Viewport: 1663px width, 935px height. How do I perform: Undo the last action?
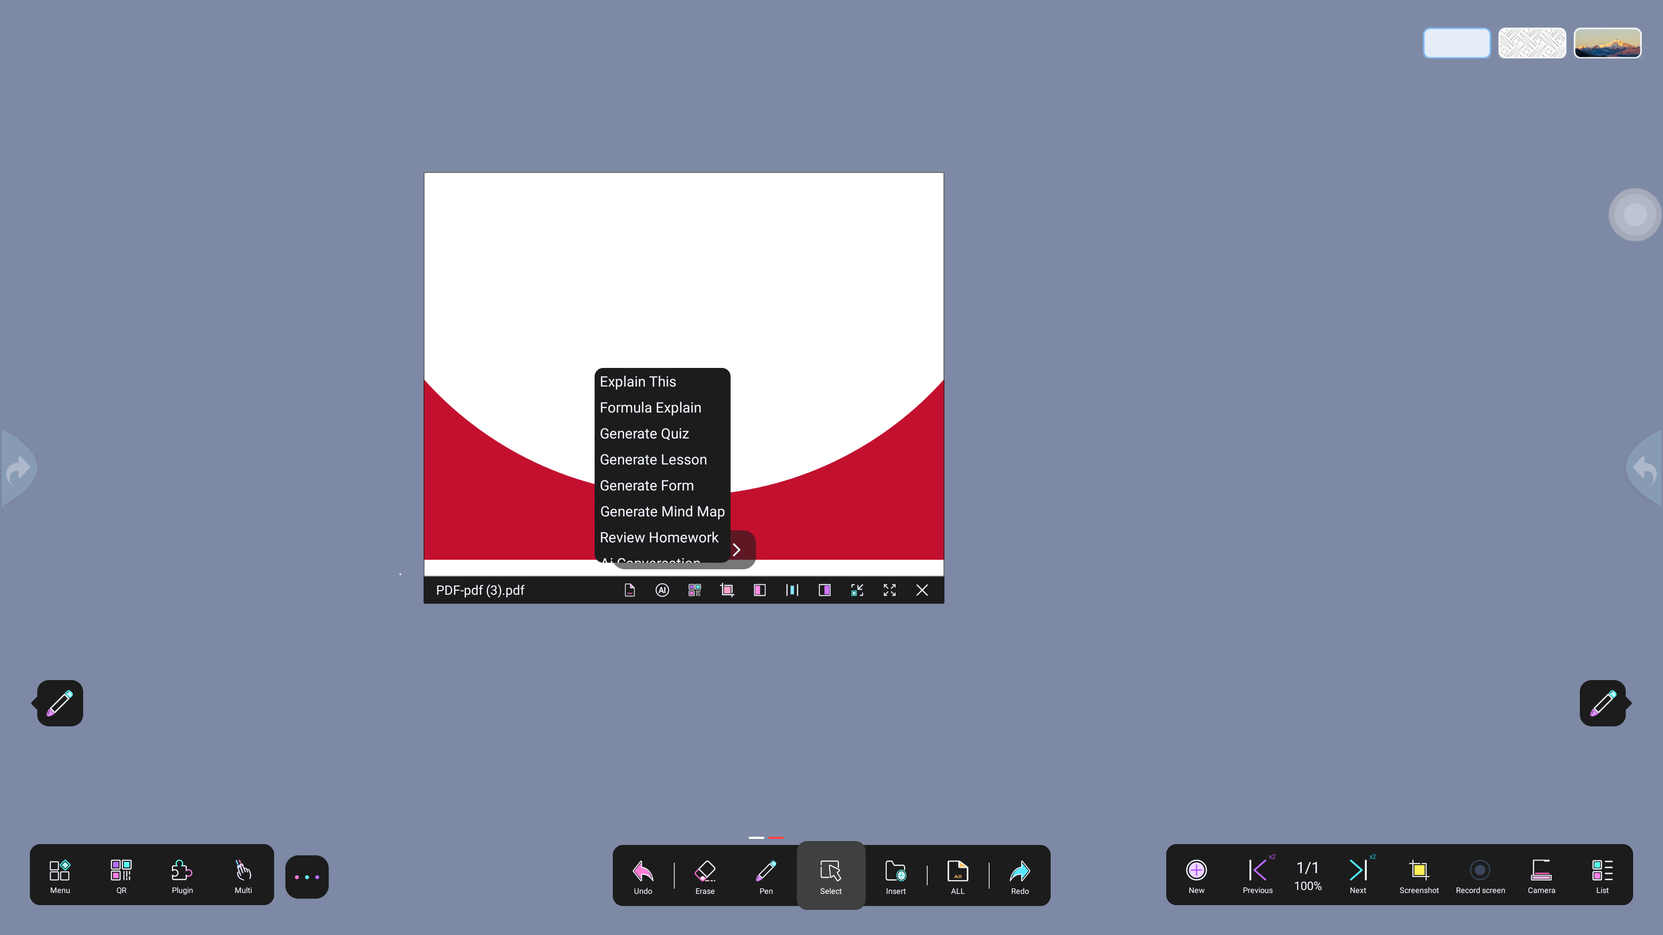click(x=643, y=877)
